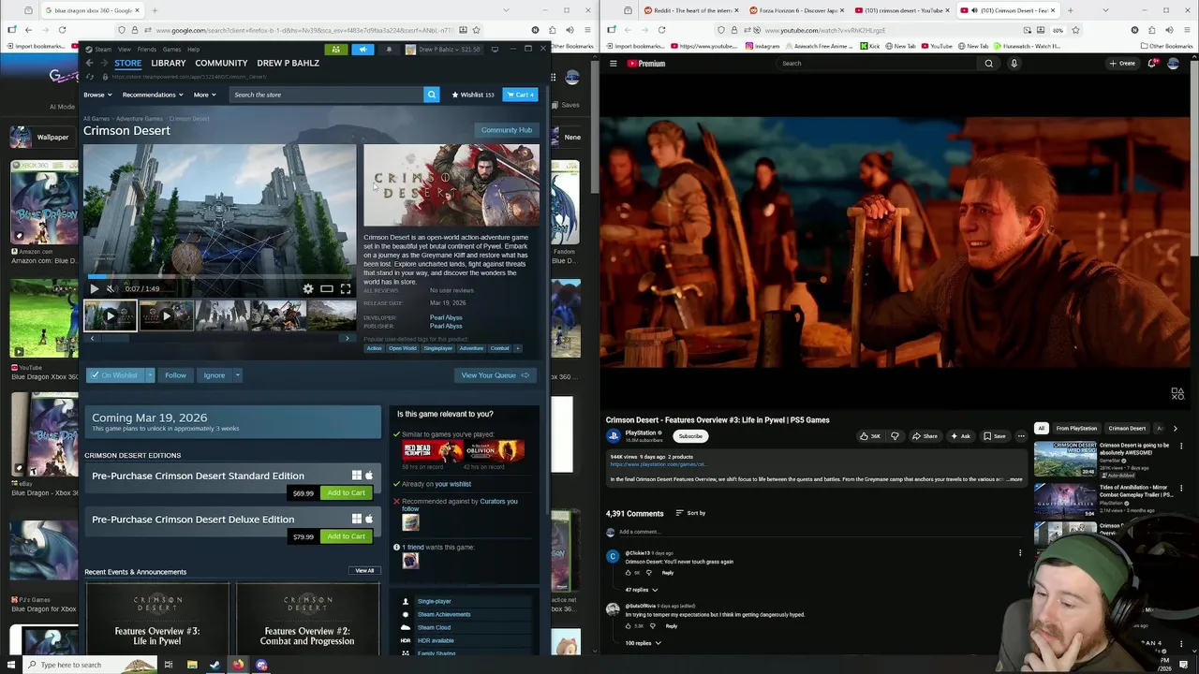1199x674 pixels.
Task: Click the Steam friends green icon
Action: 335,50
